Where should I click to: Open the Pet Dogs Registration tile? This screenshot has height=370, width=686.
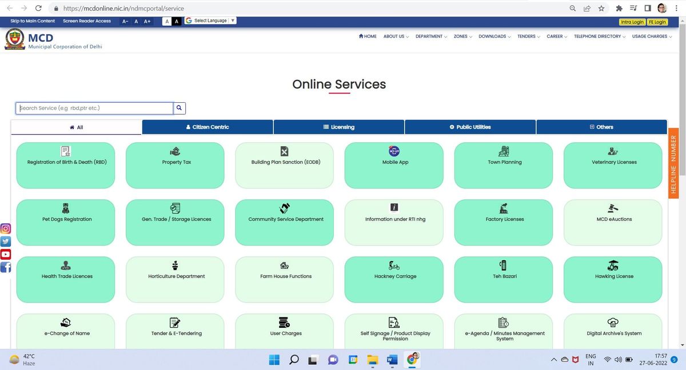point(66,222)
